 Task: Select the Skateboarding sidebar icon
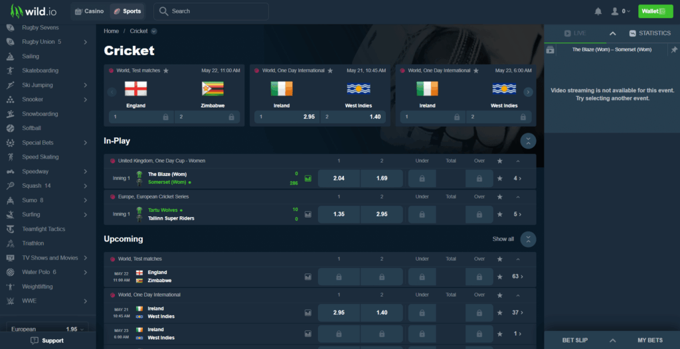pos(11,71)
